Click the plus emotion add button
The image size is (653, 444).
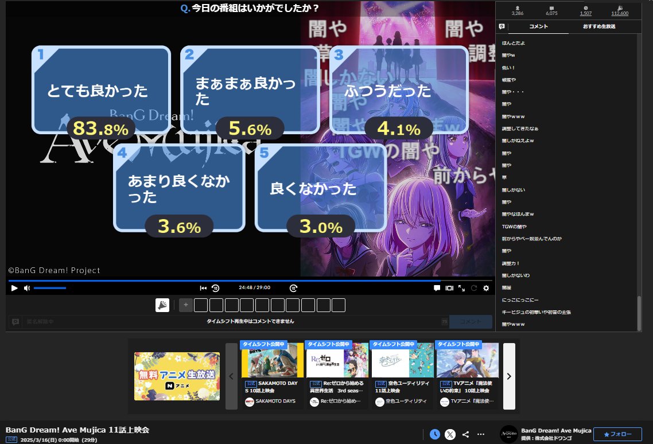point(186,305)
